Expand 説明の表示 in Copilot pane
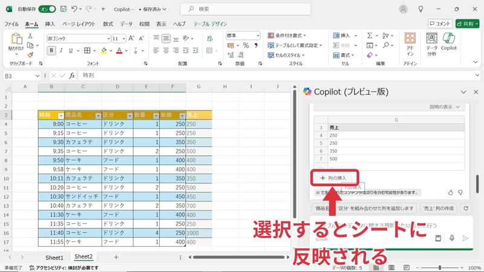 point(445,107)
